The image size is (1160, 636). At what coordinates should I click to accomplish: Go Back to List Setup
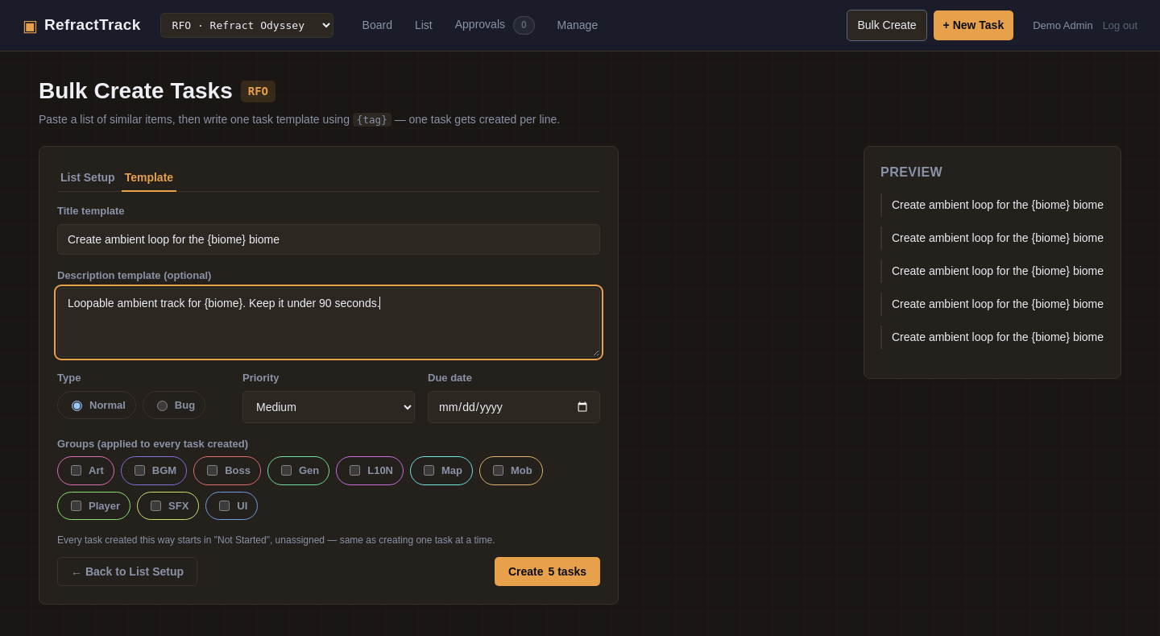[x=127, y=572]
